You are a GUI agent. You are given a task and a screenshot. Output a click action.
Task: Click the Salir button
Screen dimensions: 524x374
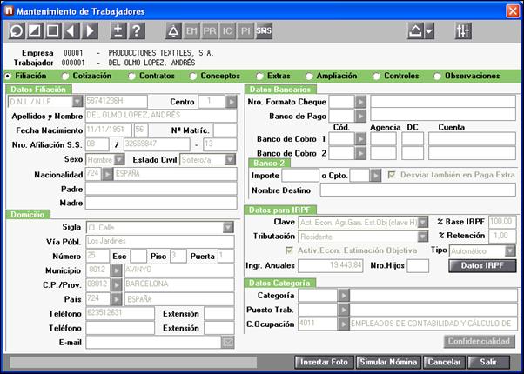point(488,362)
